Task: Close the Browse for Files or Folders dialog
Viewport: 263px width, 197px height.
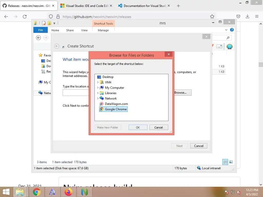Action: 169,54
